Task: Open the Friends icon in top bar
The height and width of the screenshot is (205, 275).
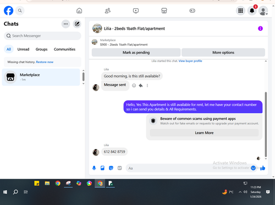Action: (x=108, y=10)
